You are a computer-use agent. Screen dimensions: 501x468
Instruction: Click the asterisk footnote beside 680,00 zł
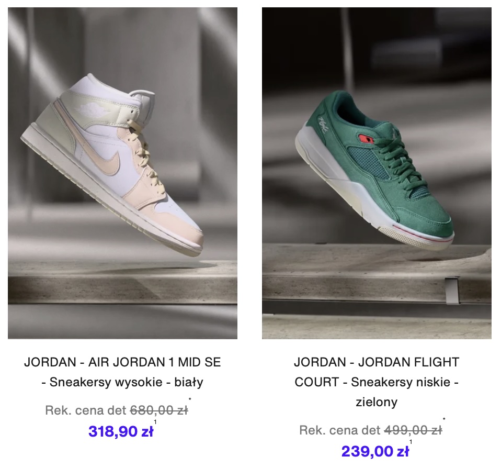(190, 399)
